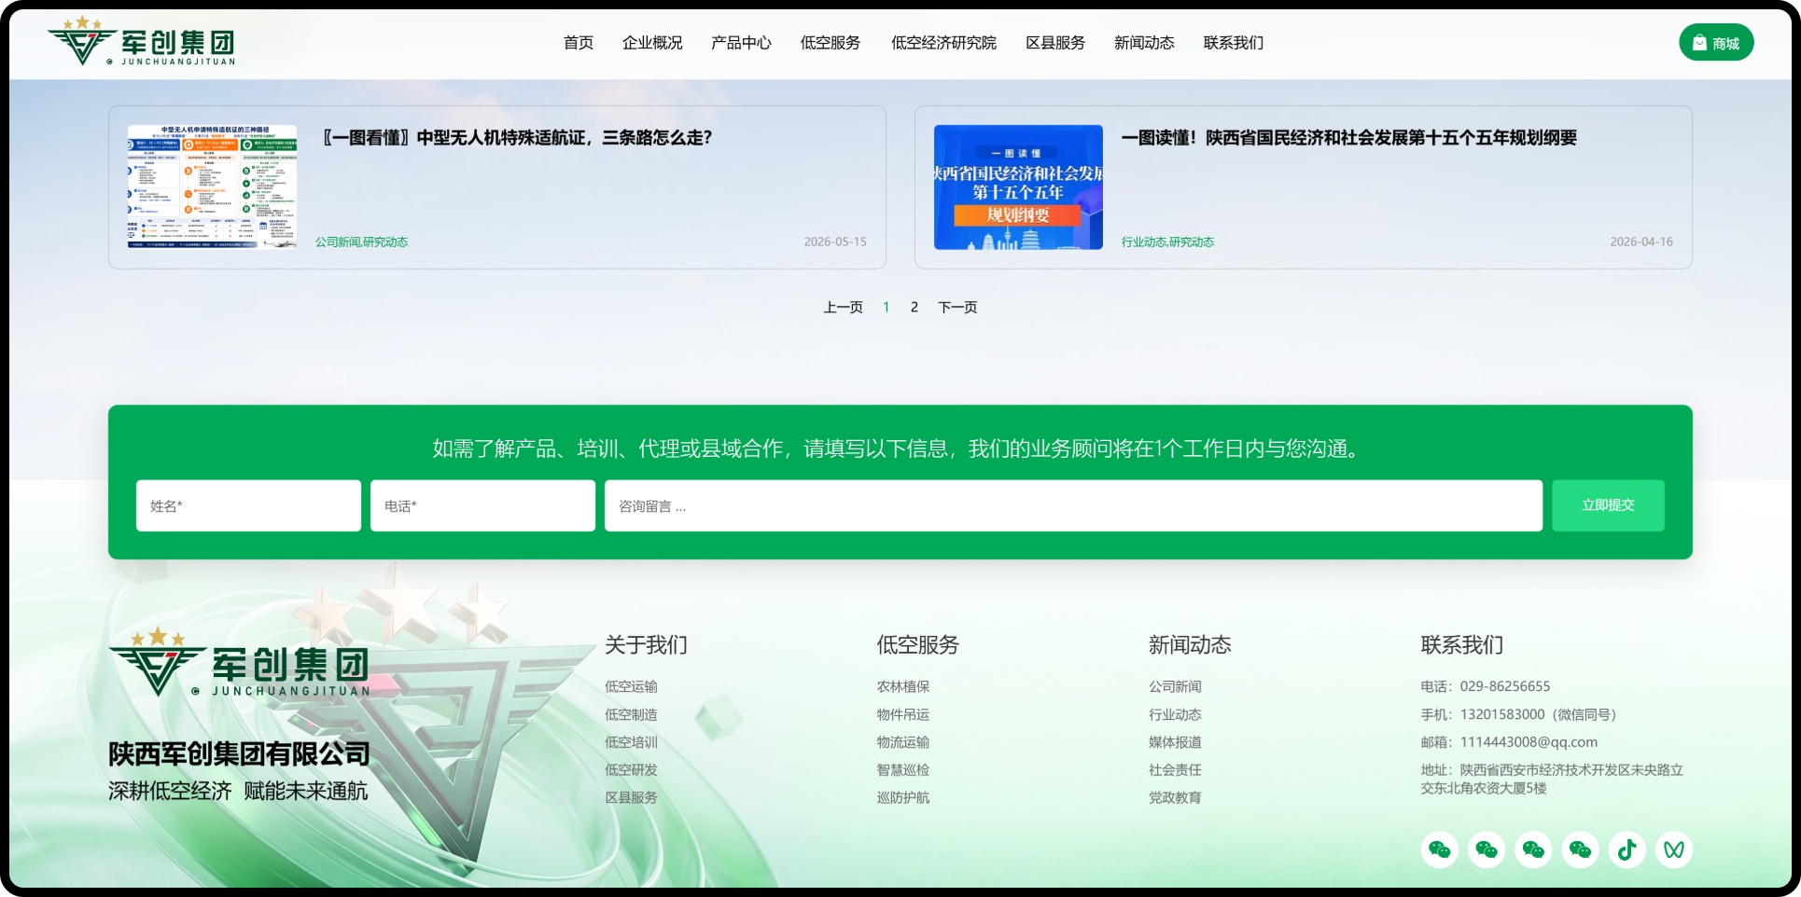Open the 企业概况 menu item
This screenshot has width=1801, height=897.
[x=652, y=43]
